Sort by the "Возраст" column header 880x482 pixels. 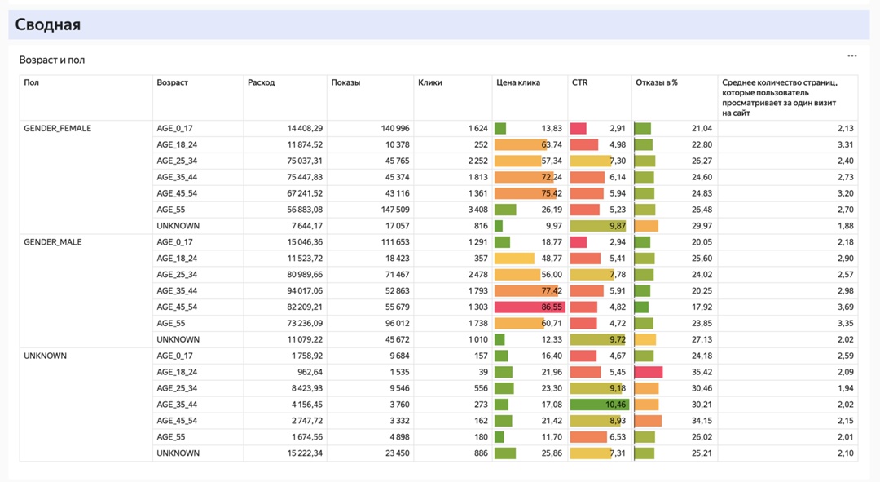pyautogui.click(x=172, y=82)
